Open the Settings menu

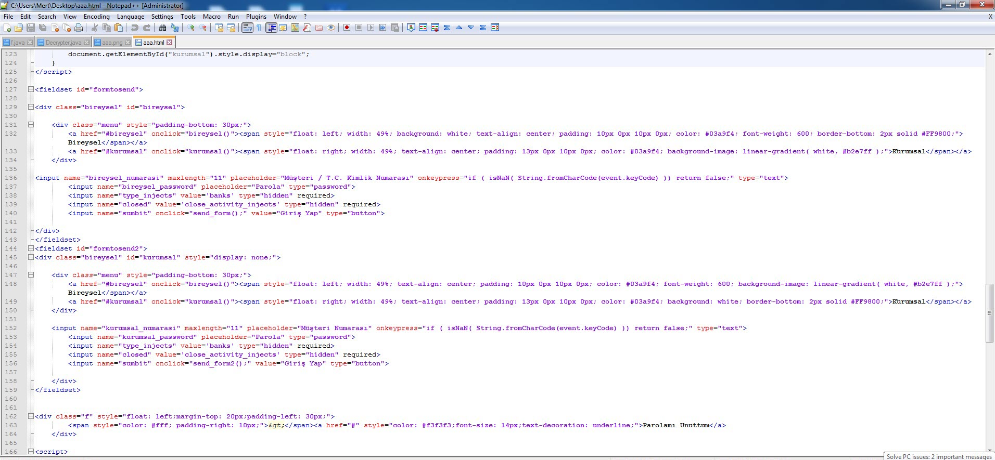point(162,17)
